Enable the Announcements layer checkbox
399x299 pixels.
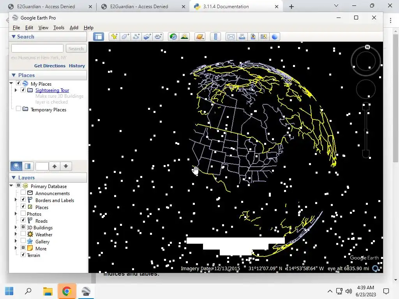coord(23,192)
